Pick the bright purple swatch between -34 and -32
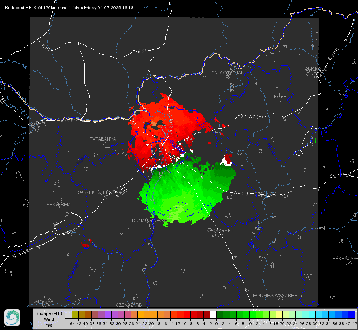 click(108, 315)
